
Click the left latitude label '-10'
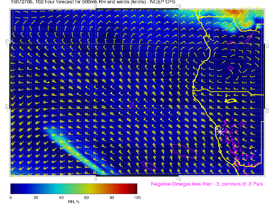(7, 43)
